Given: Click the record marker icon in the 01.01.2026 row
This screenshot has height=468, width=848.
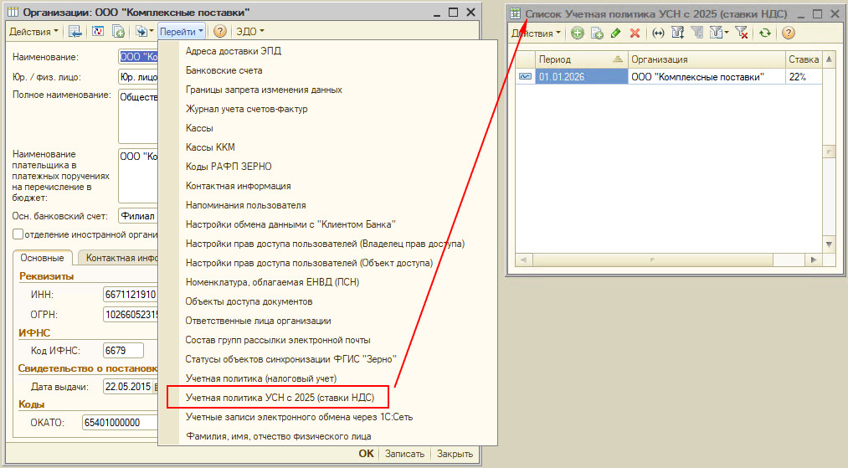Looking at the screenshot, I should click(525, 76).
